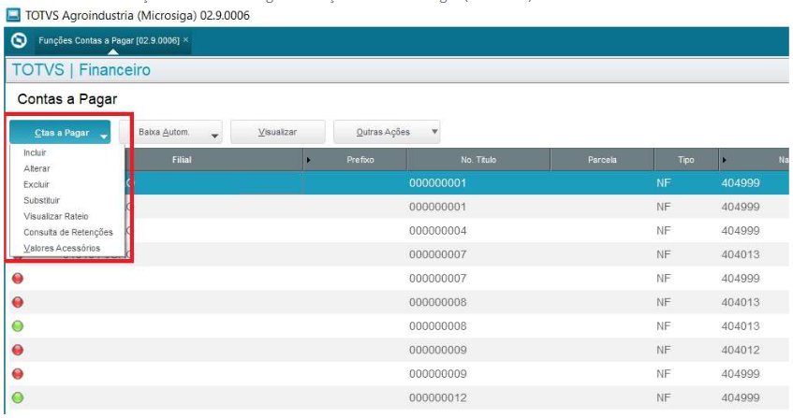Click red status icon of 000000009 row with 404012
This screenshot has height=418, width=793.
click(x=18, y=350)
